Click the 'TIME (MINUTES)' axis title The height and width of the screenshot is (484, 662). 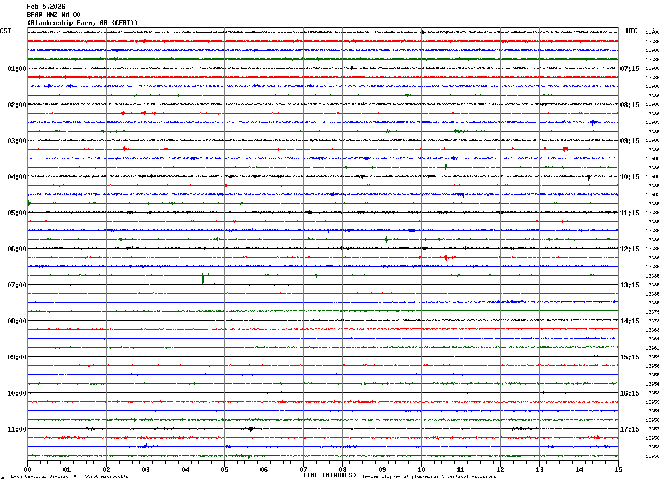(329, 475)
